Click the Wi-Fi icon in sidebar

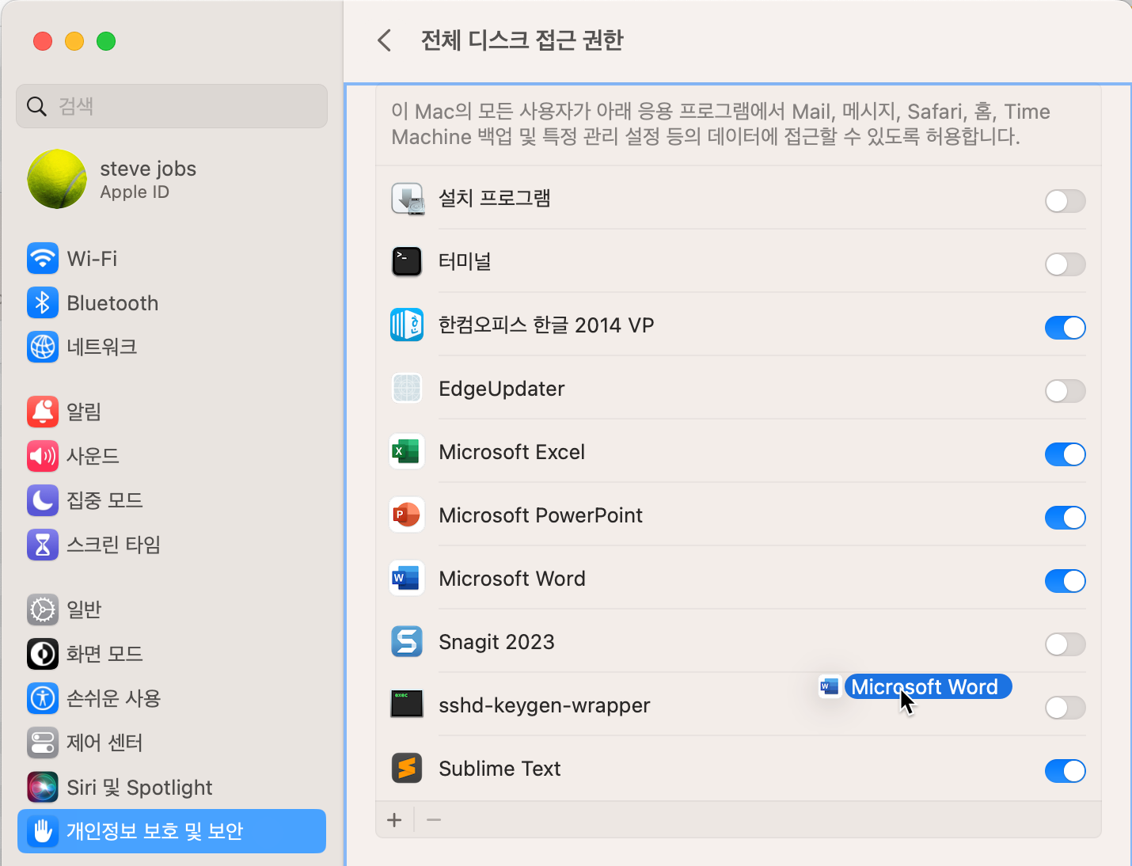point(43,258)
